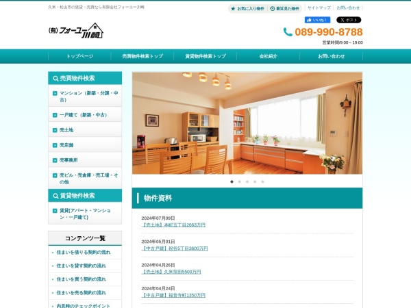Click date text 2024年05月01日

coord(158,242)
